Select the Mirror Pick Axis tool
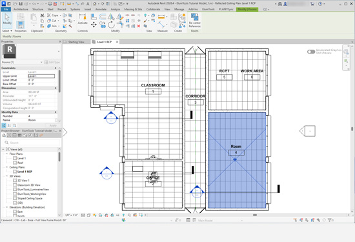This screenshot has width=355, height=242. (111, 17)
